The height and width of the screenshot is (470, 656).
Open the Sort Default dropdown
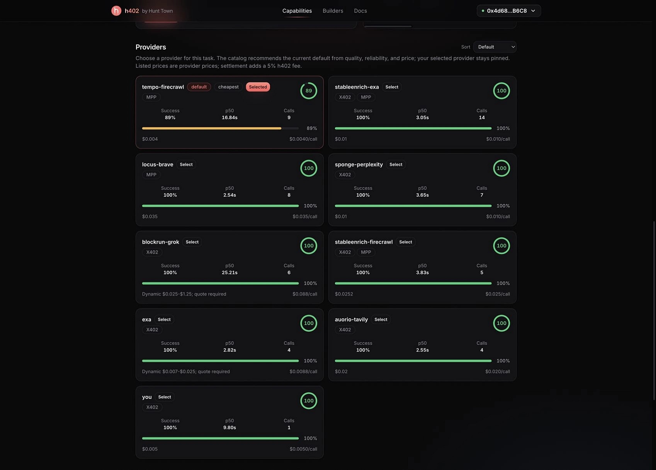tap(495, 47)
